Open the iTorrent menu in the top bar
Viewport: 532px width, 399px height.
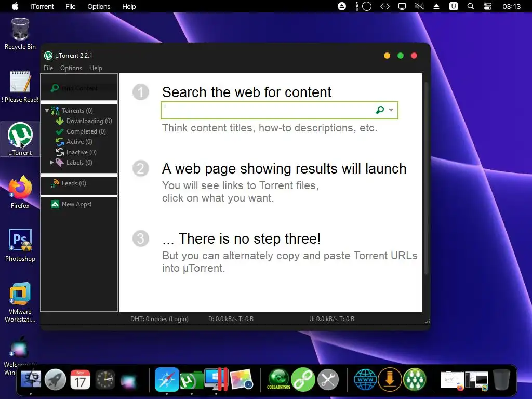(x=42, y=6)
